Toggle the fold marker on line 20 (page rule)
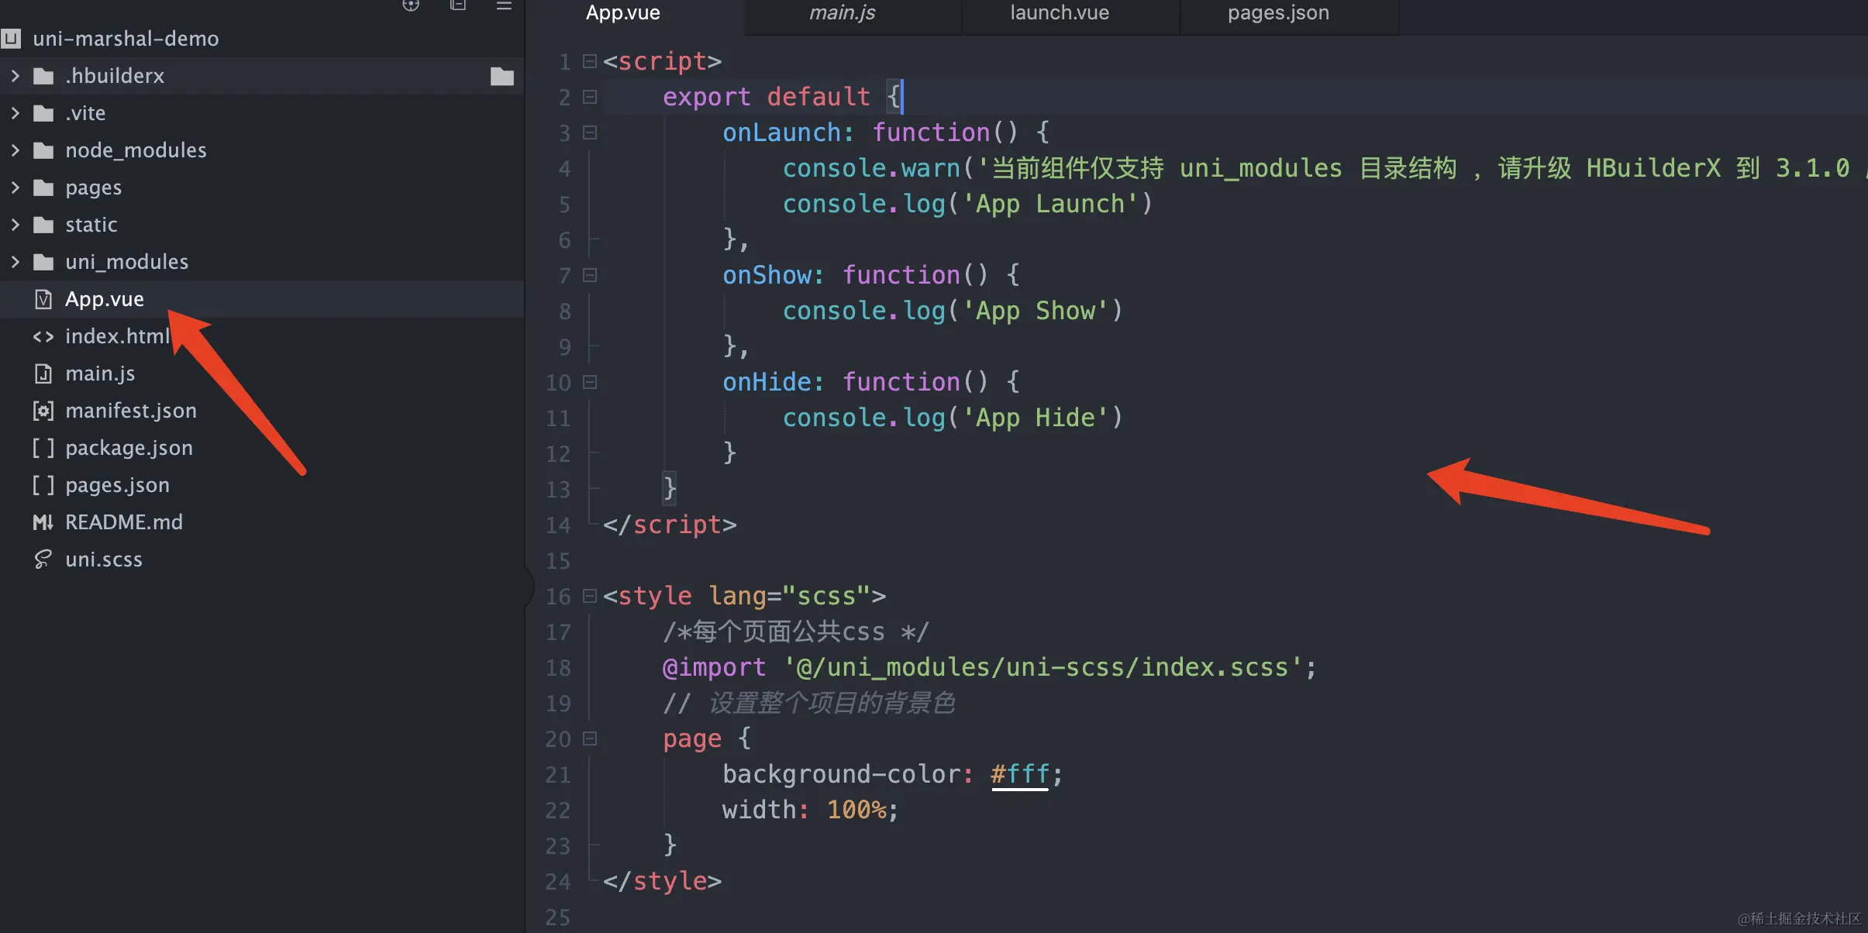 pyautogui.click(x=590, y=738)
